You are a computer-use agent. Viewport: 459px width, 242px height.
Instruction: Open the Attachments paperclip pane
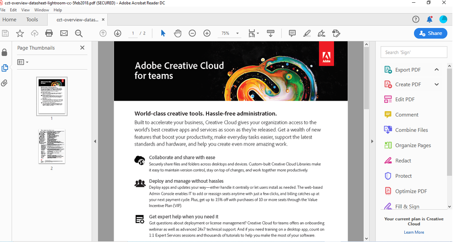click(x=5, y=83)
